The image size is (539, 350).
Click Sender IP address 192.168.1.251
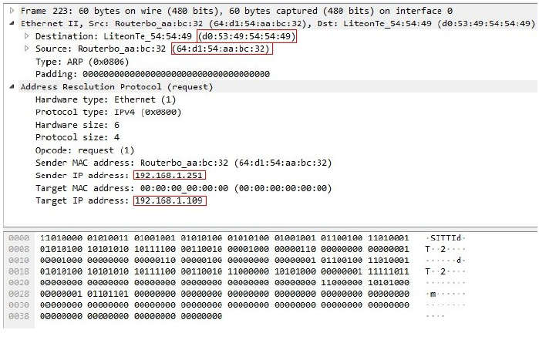click(x=170, y=175)
